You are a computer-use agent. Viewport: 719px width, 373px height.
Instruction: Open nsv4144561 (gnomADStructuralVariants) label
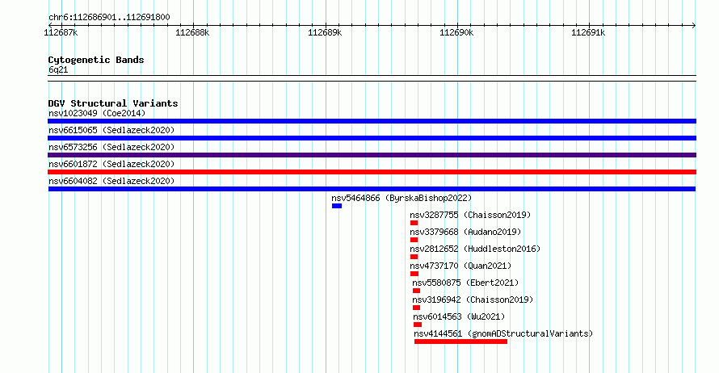click(503, 333)
